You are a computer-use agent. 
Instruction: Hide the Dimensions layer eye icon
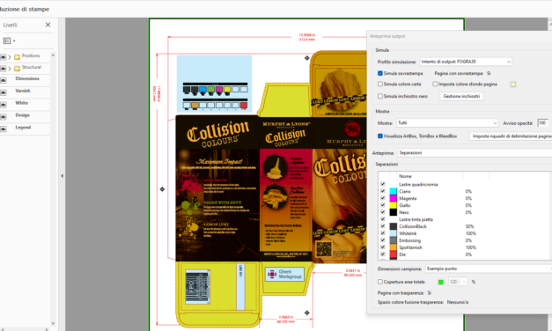click(x=4, y=80)
